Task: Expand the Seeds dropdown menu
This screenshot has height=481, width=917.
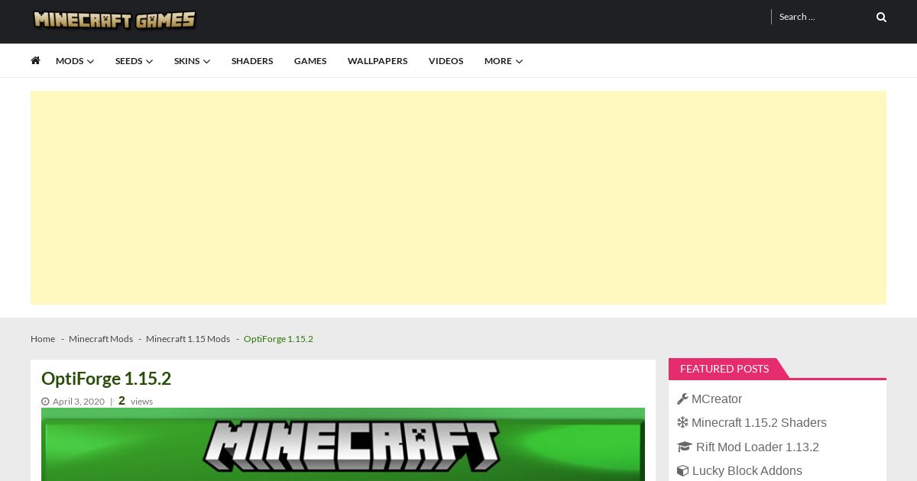Action: point(134,61)
